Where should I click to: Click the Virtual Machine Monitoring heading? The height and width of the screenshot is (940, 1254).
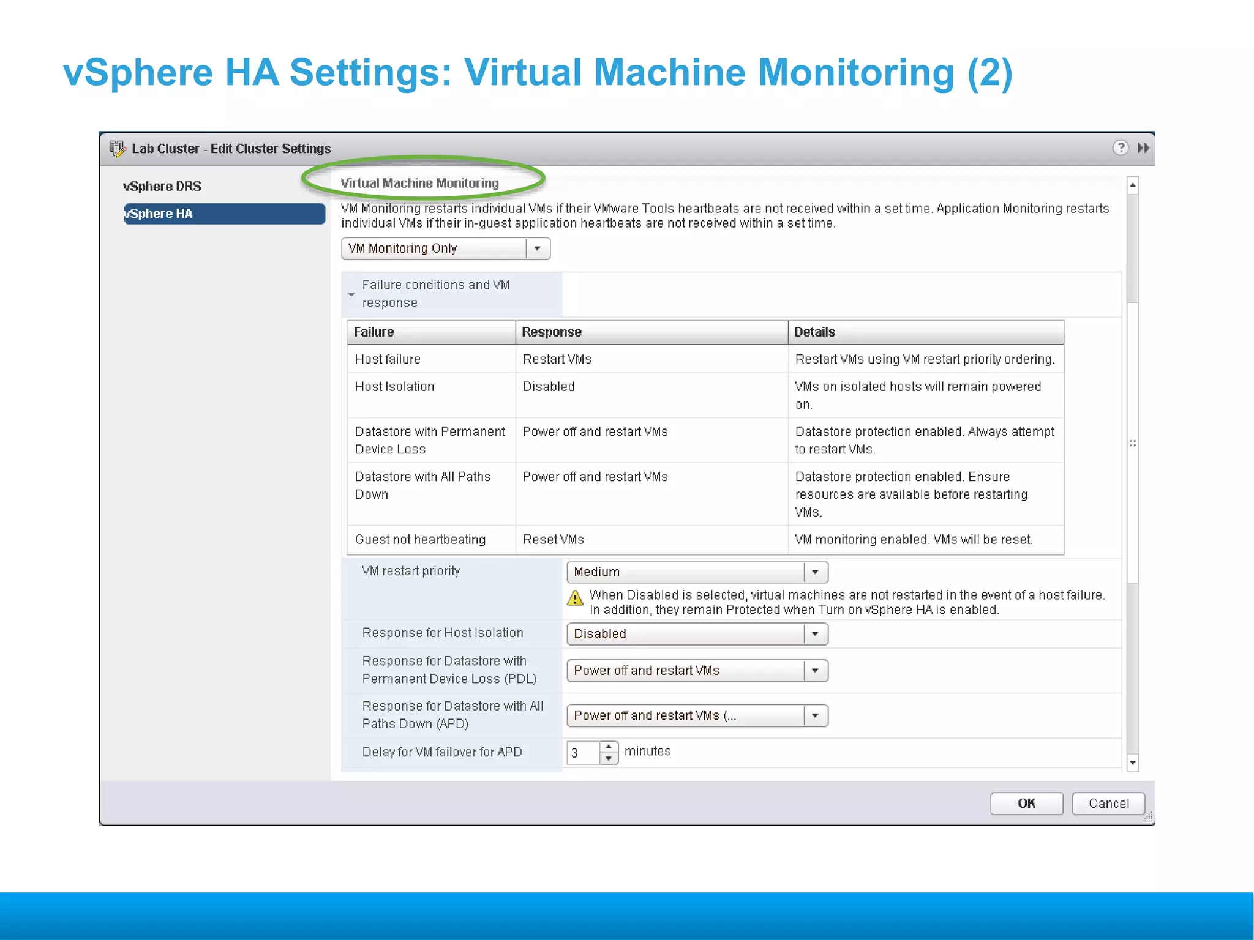pyautogui.click(x=420, y=183)
